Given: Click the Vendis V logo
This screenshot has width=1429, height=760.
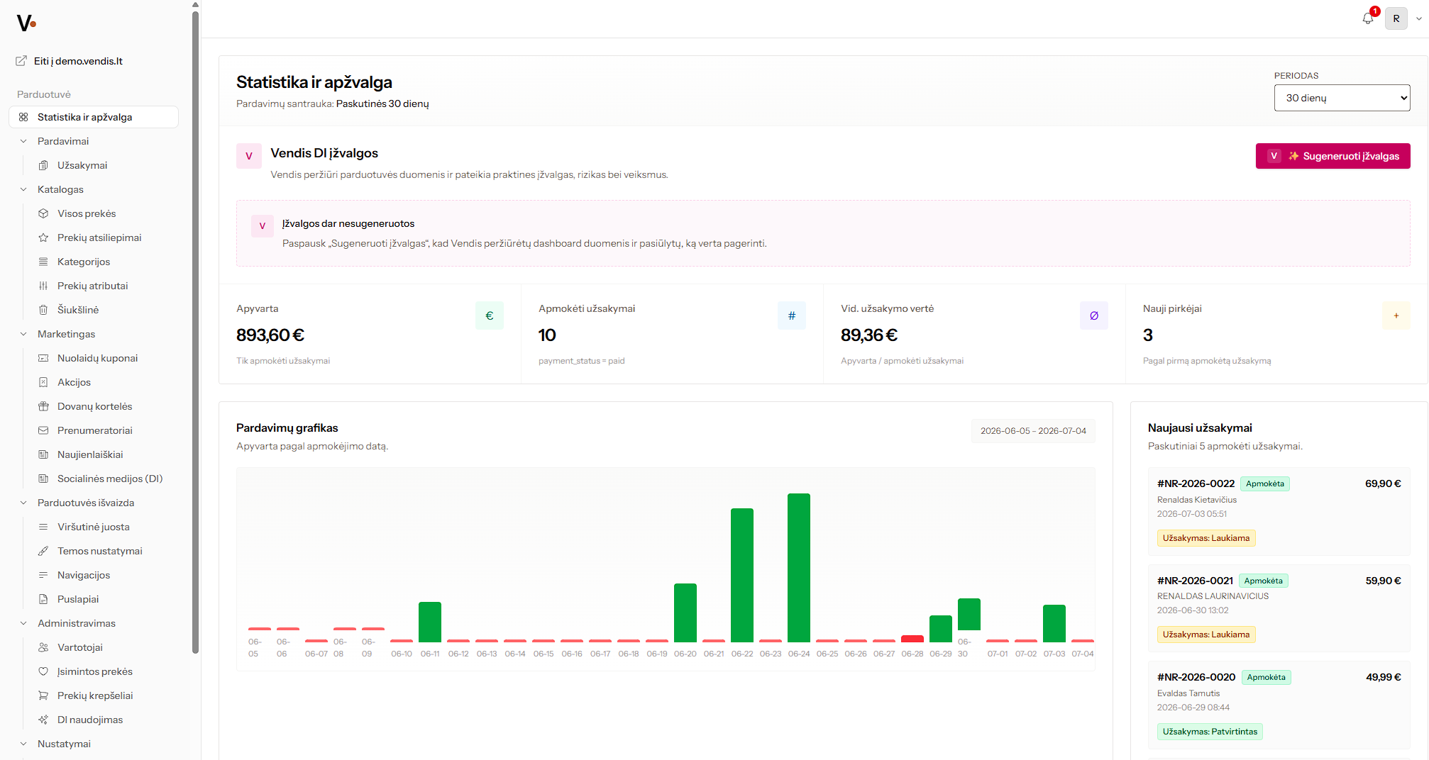Looking at the screenshot, I should [26, 23].
